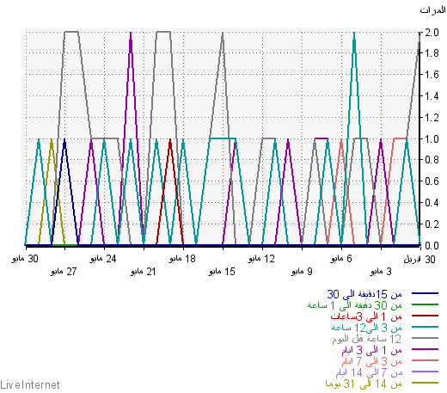Click the x-axis date "27 مايو"
The width and height of the screenshot is (447, 393).
tap(64, 272)
